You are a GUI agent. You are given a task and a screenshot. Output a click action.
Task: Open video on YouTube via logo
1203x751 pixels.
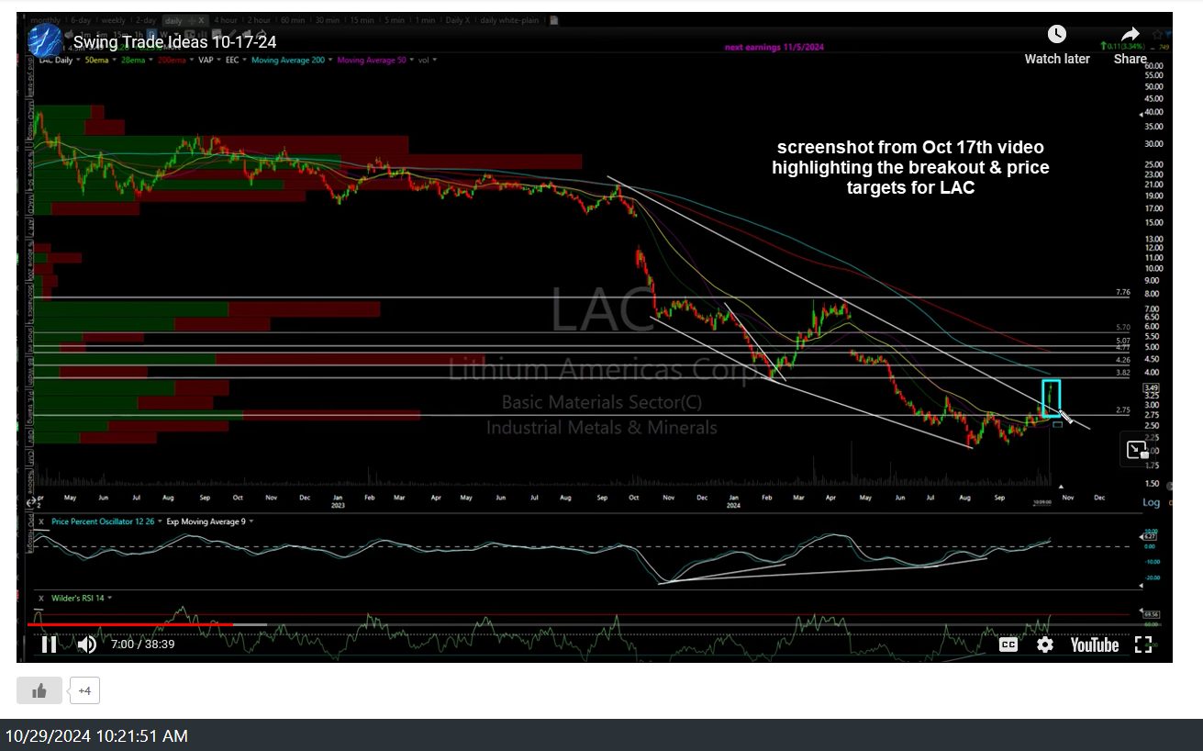(1094, 645)
